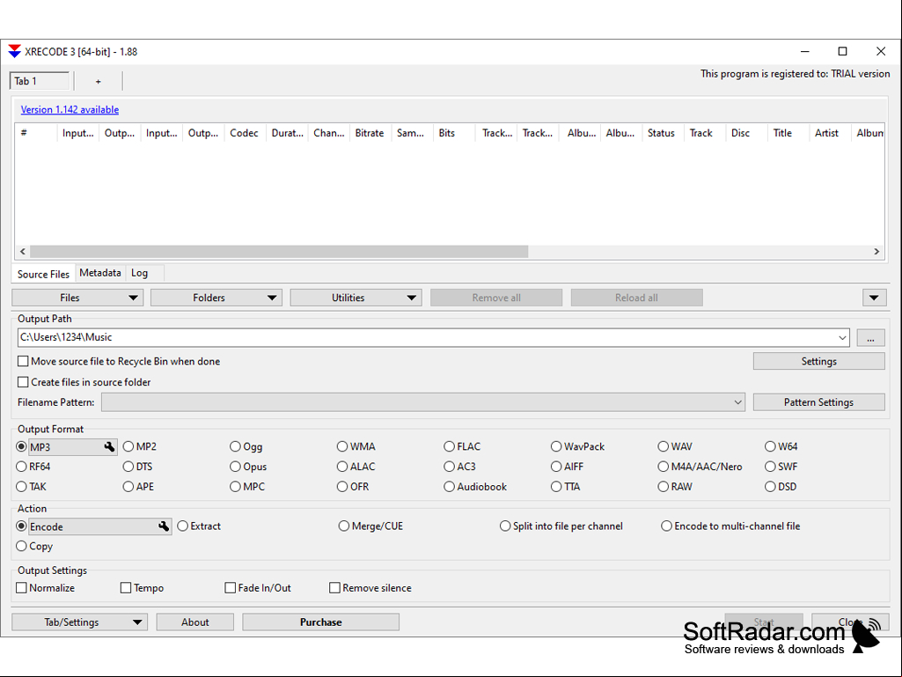Pick WAV output format
Screen dimensions: 902x677
pos(664,446)
